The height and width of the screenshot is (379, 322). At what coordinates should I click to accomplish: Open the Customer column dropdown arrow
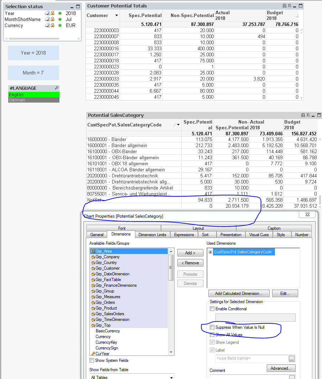(x=116, y=16)
